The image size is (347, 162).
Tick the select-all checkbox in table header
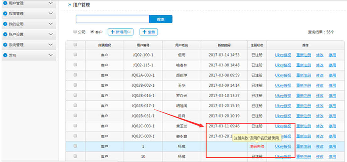(x=75, y=45)
